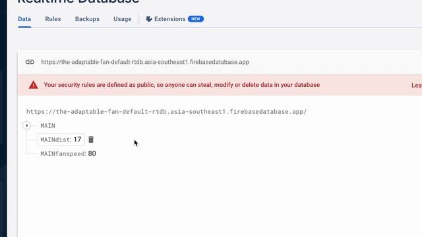Edit the MAINdist value 17
Image resolution: width=422 pixels, height=237 pixels.
coord(77,140)
